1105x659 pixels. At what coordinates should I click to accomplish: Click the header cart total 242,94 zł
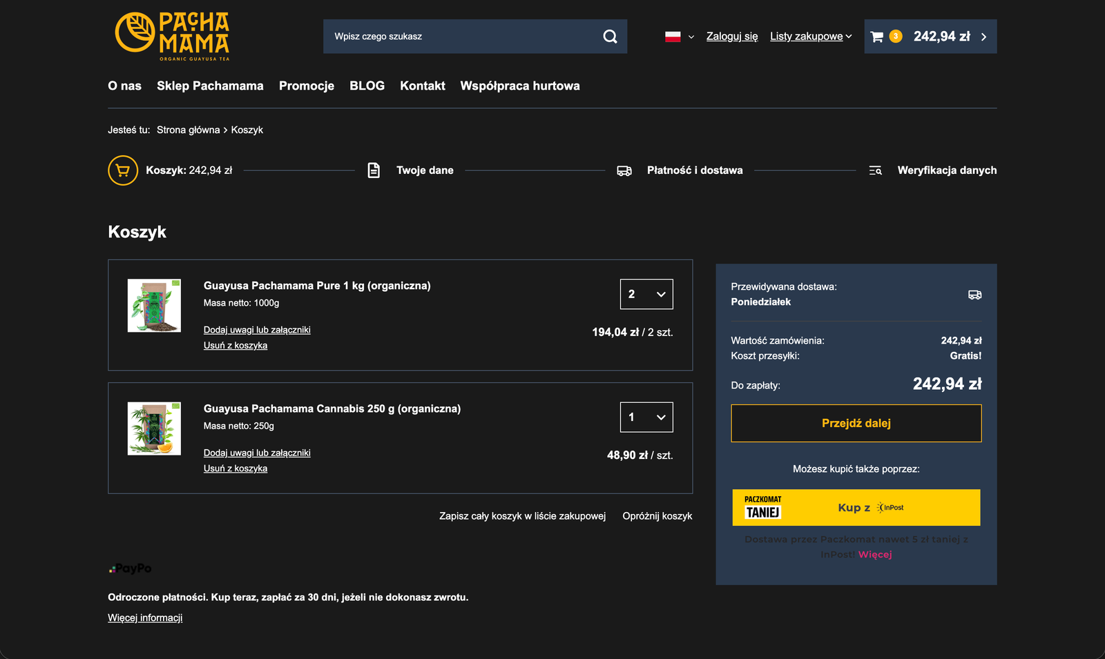coord(942,37)
